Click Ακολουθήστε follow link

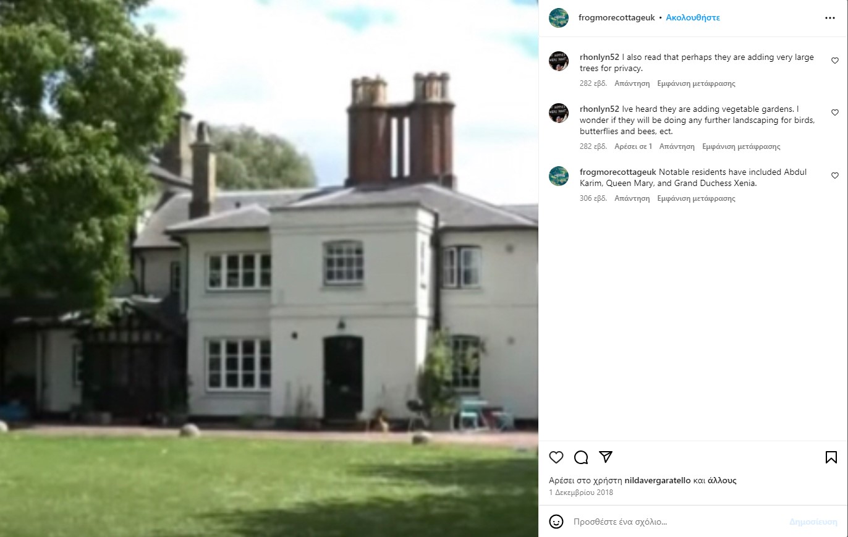[693, 18]
